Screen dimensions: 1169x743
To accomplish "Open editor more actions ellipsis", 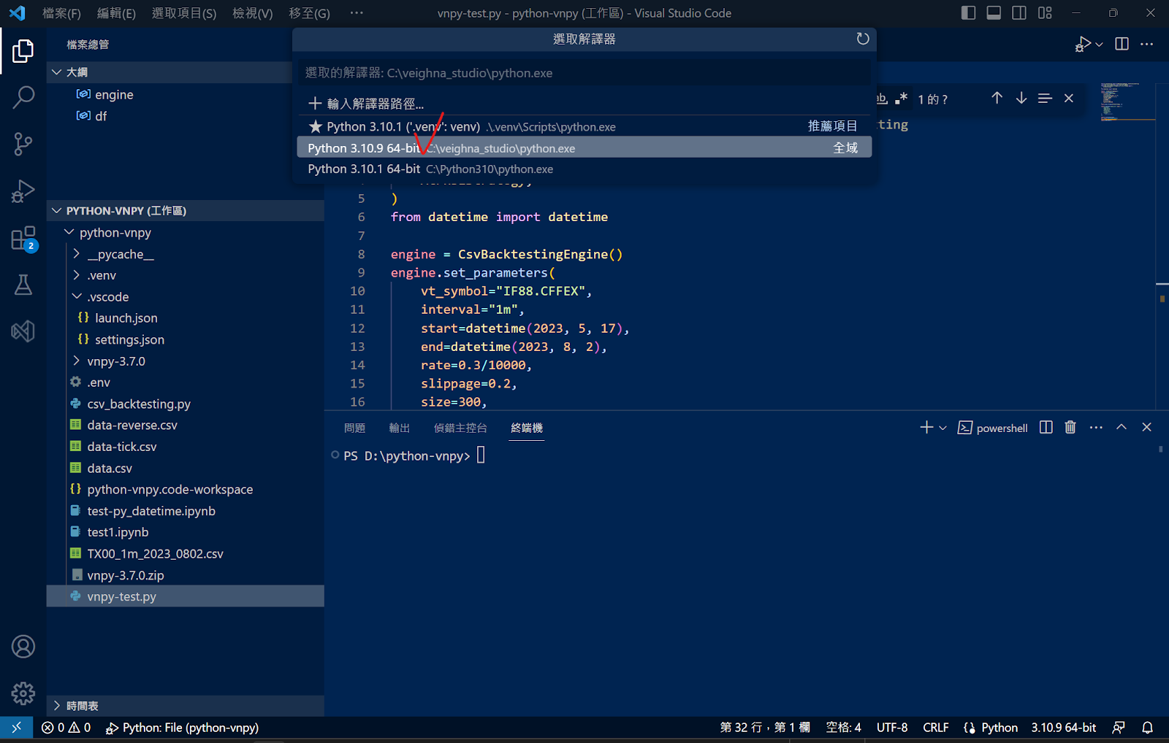I will click(1147, 44).
